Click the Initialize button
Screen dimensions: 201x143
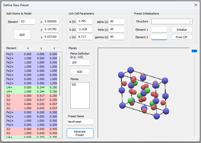point(182,30)
